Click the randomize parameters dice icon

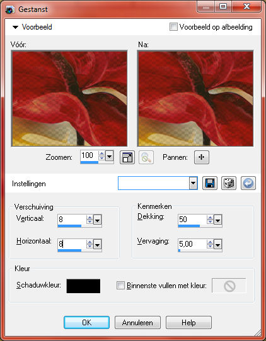click(229, 183)
